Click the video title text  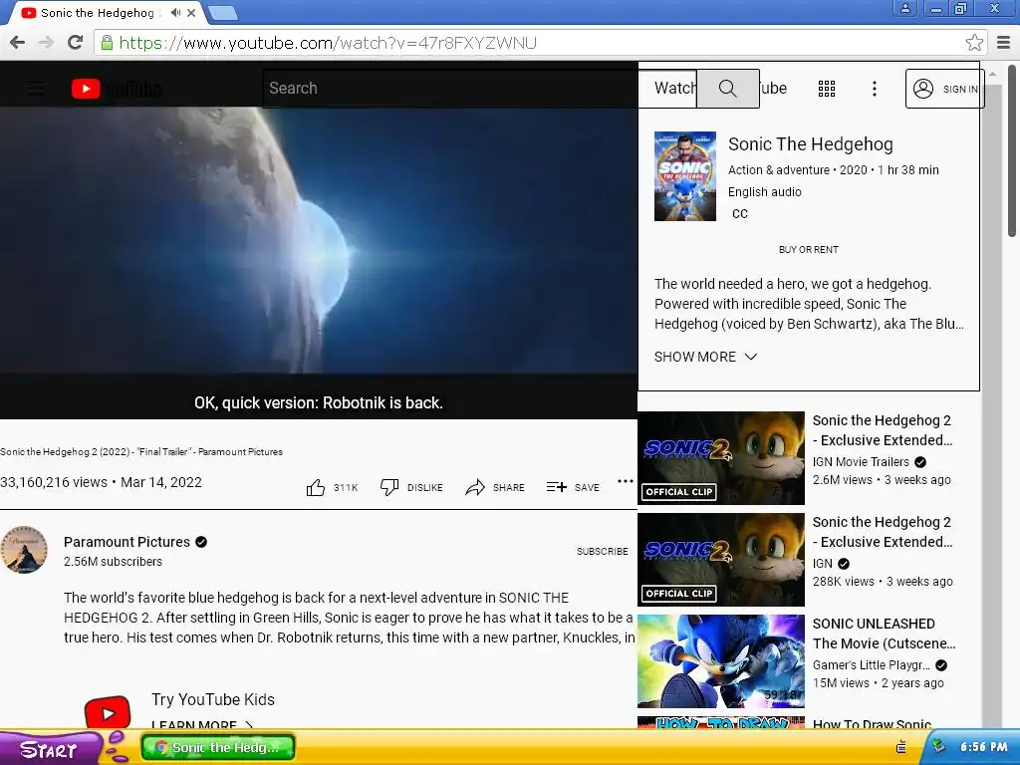pyautogui.click(x=141, y=451)
